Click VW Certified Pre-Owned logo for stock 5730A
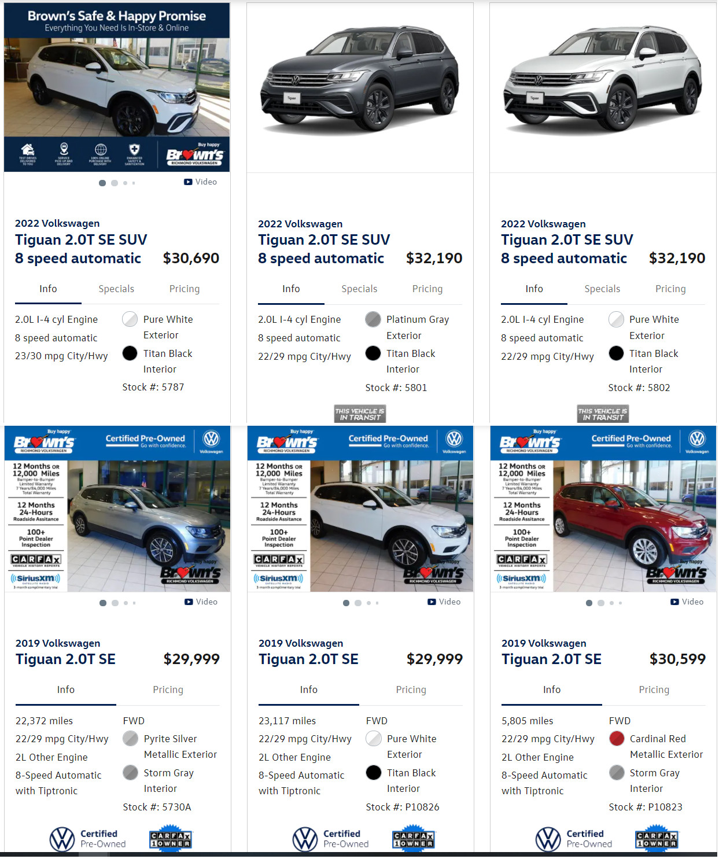The height and width of the screenshot is (859, 719). (x=88, y=839)
